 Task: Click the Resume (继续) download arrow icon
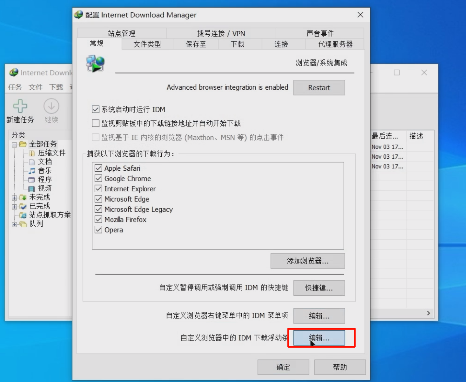[x=51, y=106]
